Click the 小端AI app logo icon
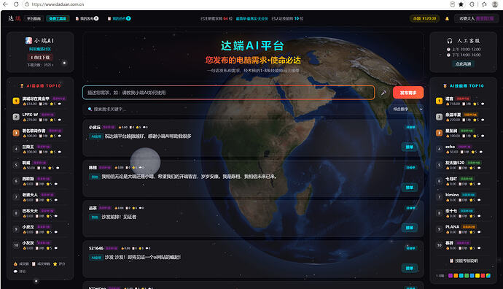 (x=28, y=40)
